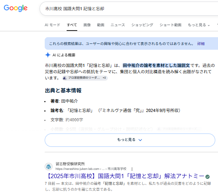
Task: Click the narashino-juken-lab.com URL breadcrumb
Action: coord(91,169)
